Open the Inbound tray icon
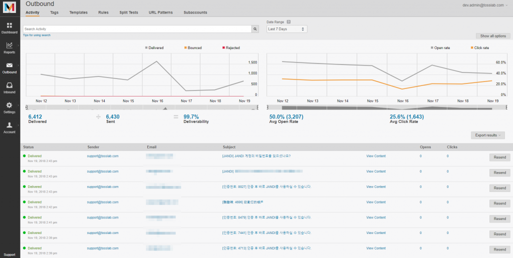The image size is (513, 258). [10, 86]
